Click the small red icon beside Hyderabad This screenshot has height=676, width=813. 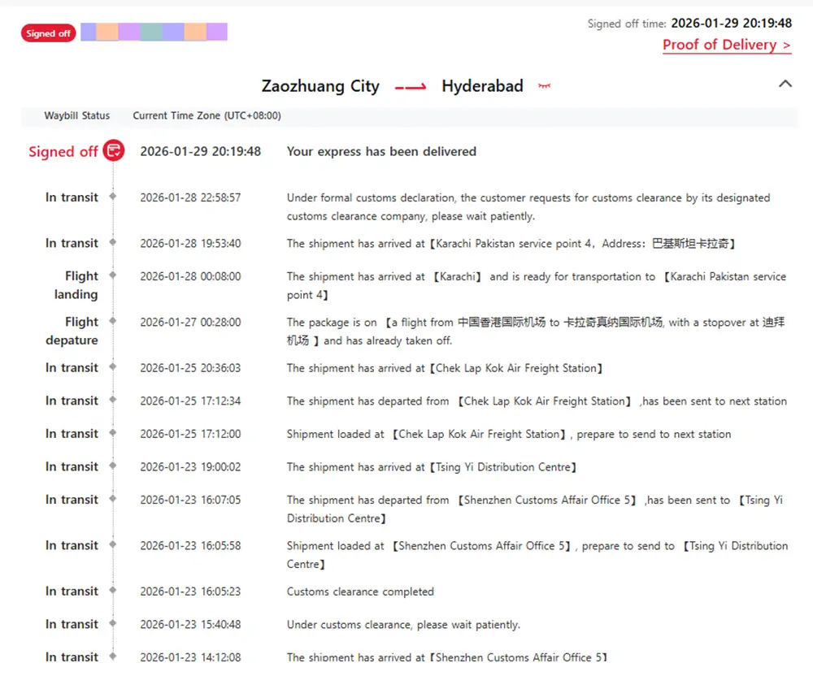544,86
